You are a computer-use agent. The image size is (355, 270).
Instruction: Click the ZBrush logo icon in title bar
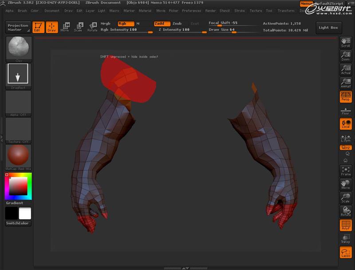click(x=3, y=3)
